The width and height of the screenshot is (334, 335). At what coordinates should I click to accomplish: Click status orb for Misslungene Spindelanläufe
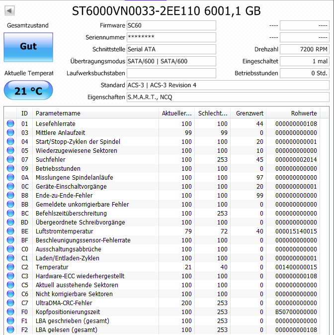point(10,177)
